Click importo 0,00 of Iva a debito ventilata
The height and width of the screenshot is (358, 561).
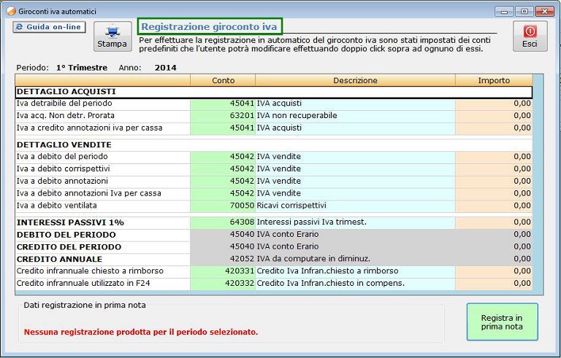[x=494, y=206]
